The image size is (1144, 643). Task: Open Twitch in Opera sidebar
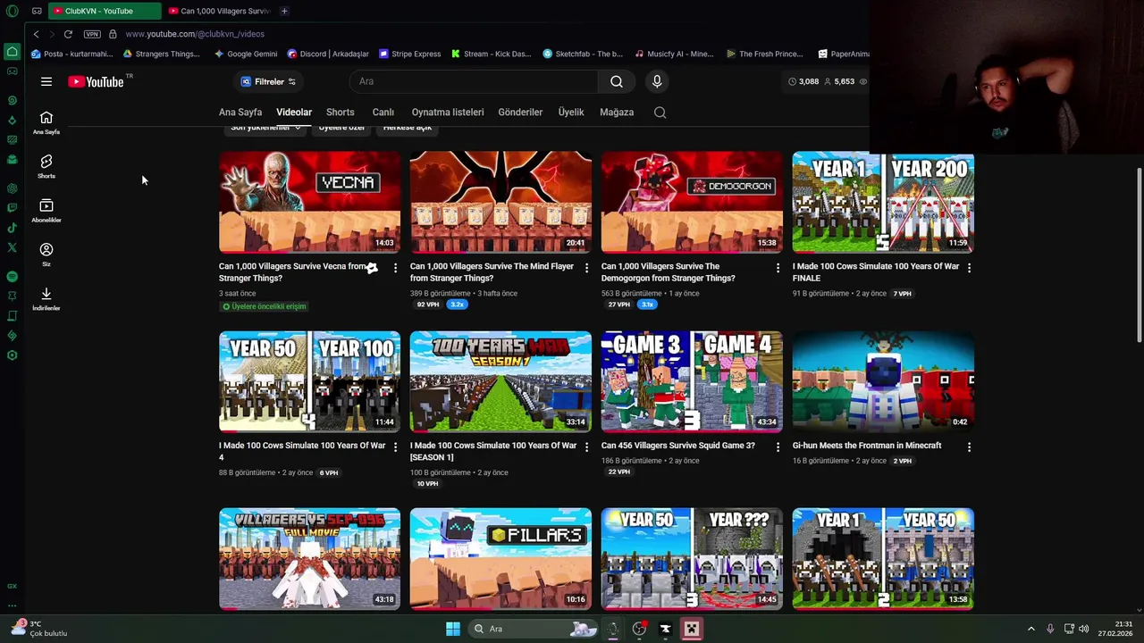pyautogui.click(x=12, y=207)
